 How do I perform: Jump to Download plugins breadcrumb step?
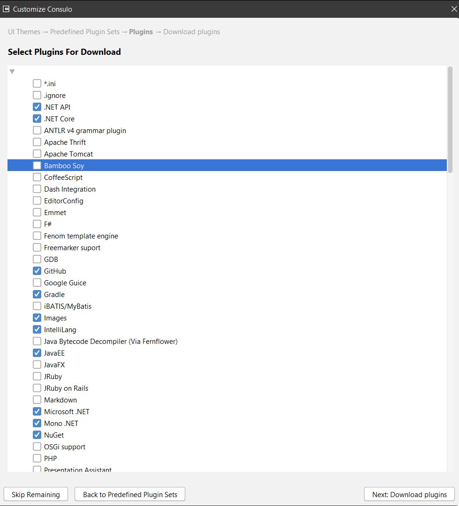click(192, 32)
